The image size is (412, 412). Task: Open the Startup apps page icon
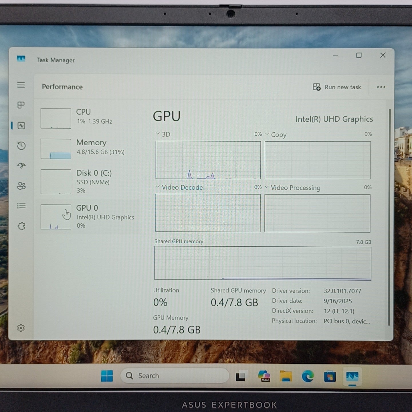[x=21, y=165]
